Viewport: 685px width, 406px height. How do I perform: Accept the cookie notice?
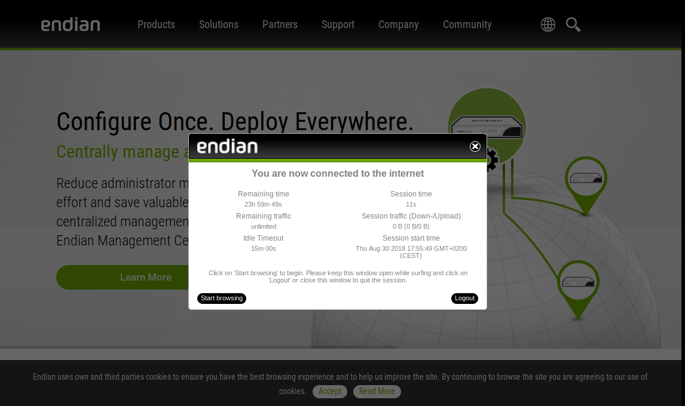(330, 391)
